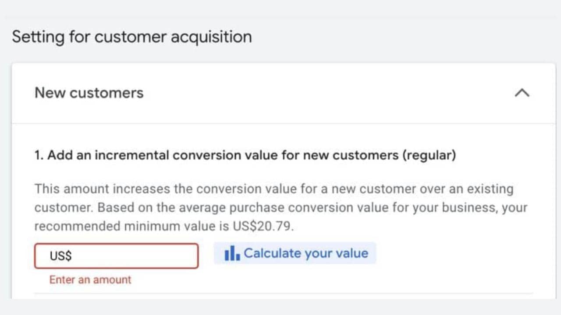
Task: Click the bar chart icon beside Calculate
Action: point(232,253)
